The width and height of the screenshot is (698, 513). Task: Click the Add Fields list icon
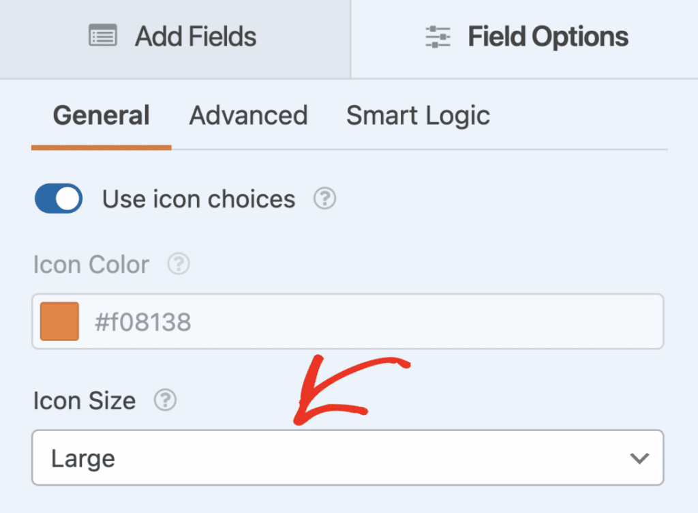[x=102, y=37]
